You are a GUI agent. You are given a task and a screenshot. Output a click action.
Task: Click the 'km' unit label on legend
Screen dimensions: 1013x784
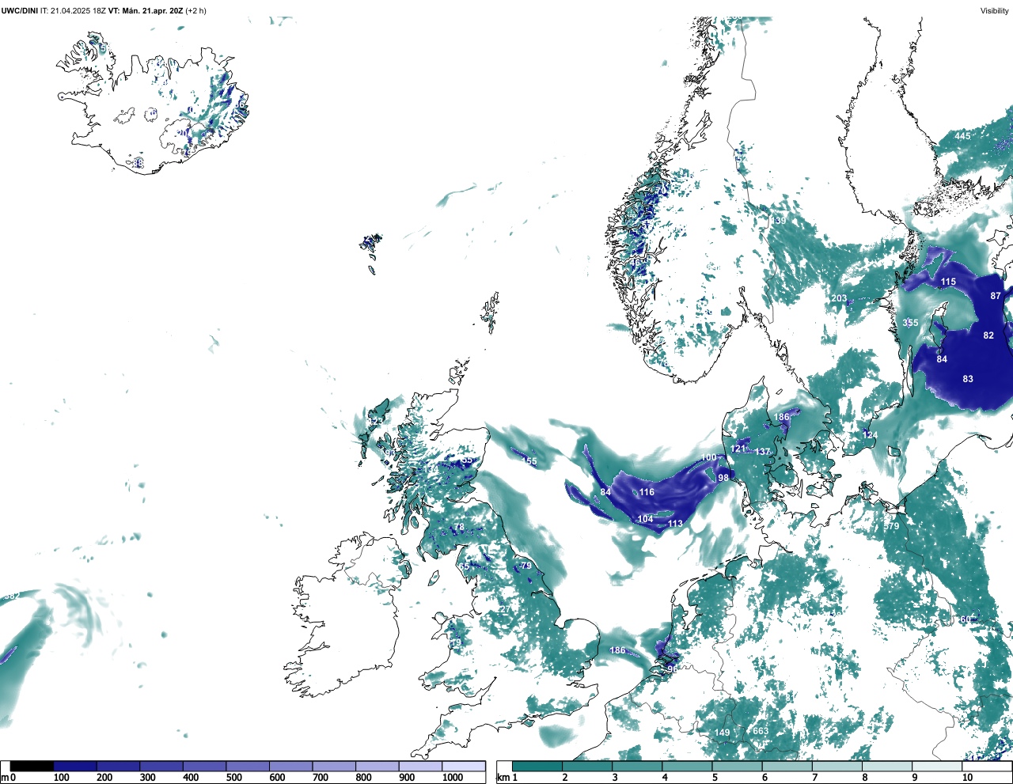[502, 778]
